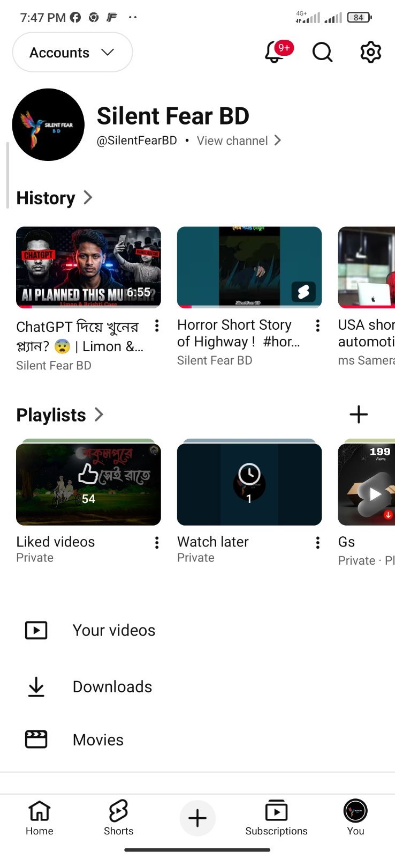The height and width of the screenshot is (858, 395).
Task: Create a new playlist with plus icon
Action: click(359, 414)
